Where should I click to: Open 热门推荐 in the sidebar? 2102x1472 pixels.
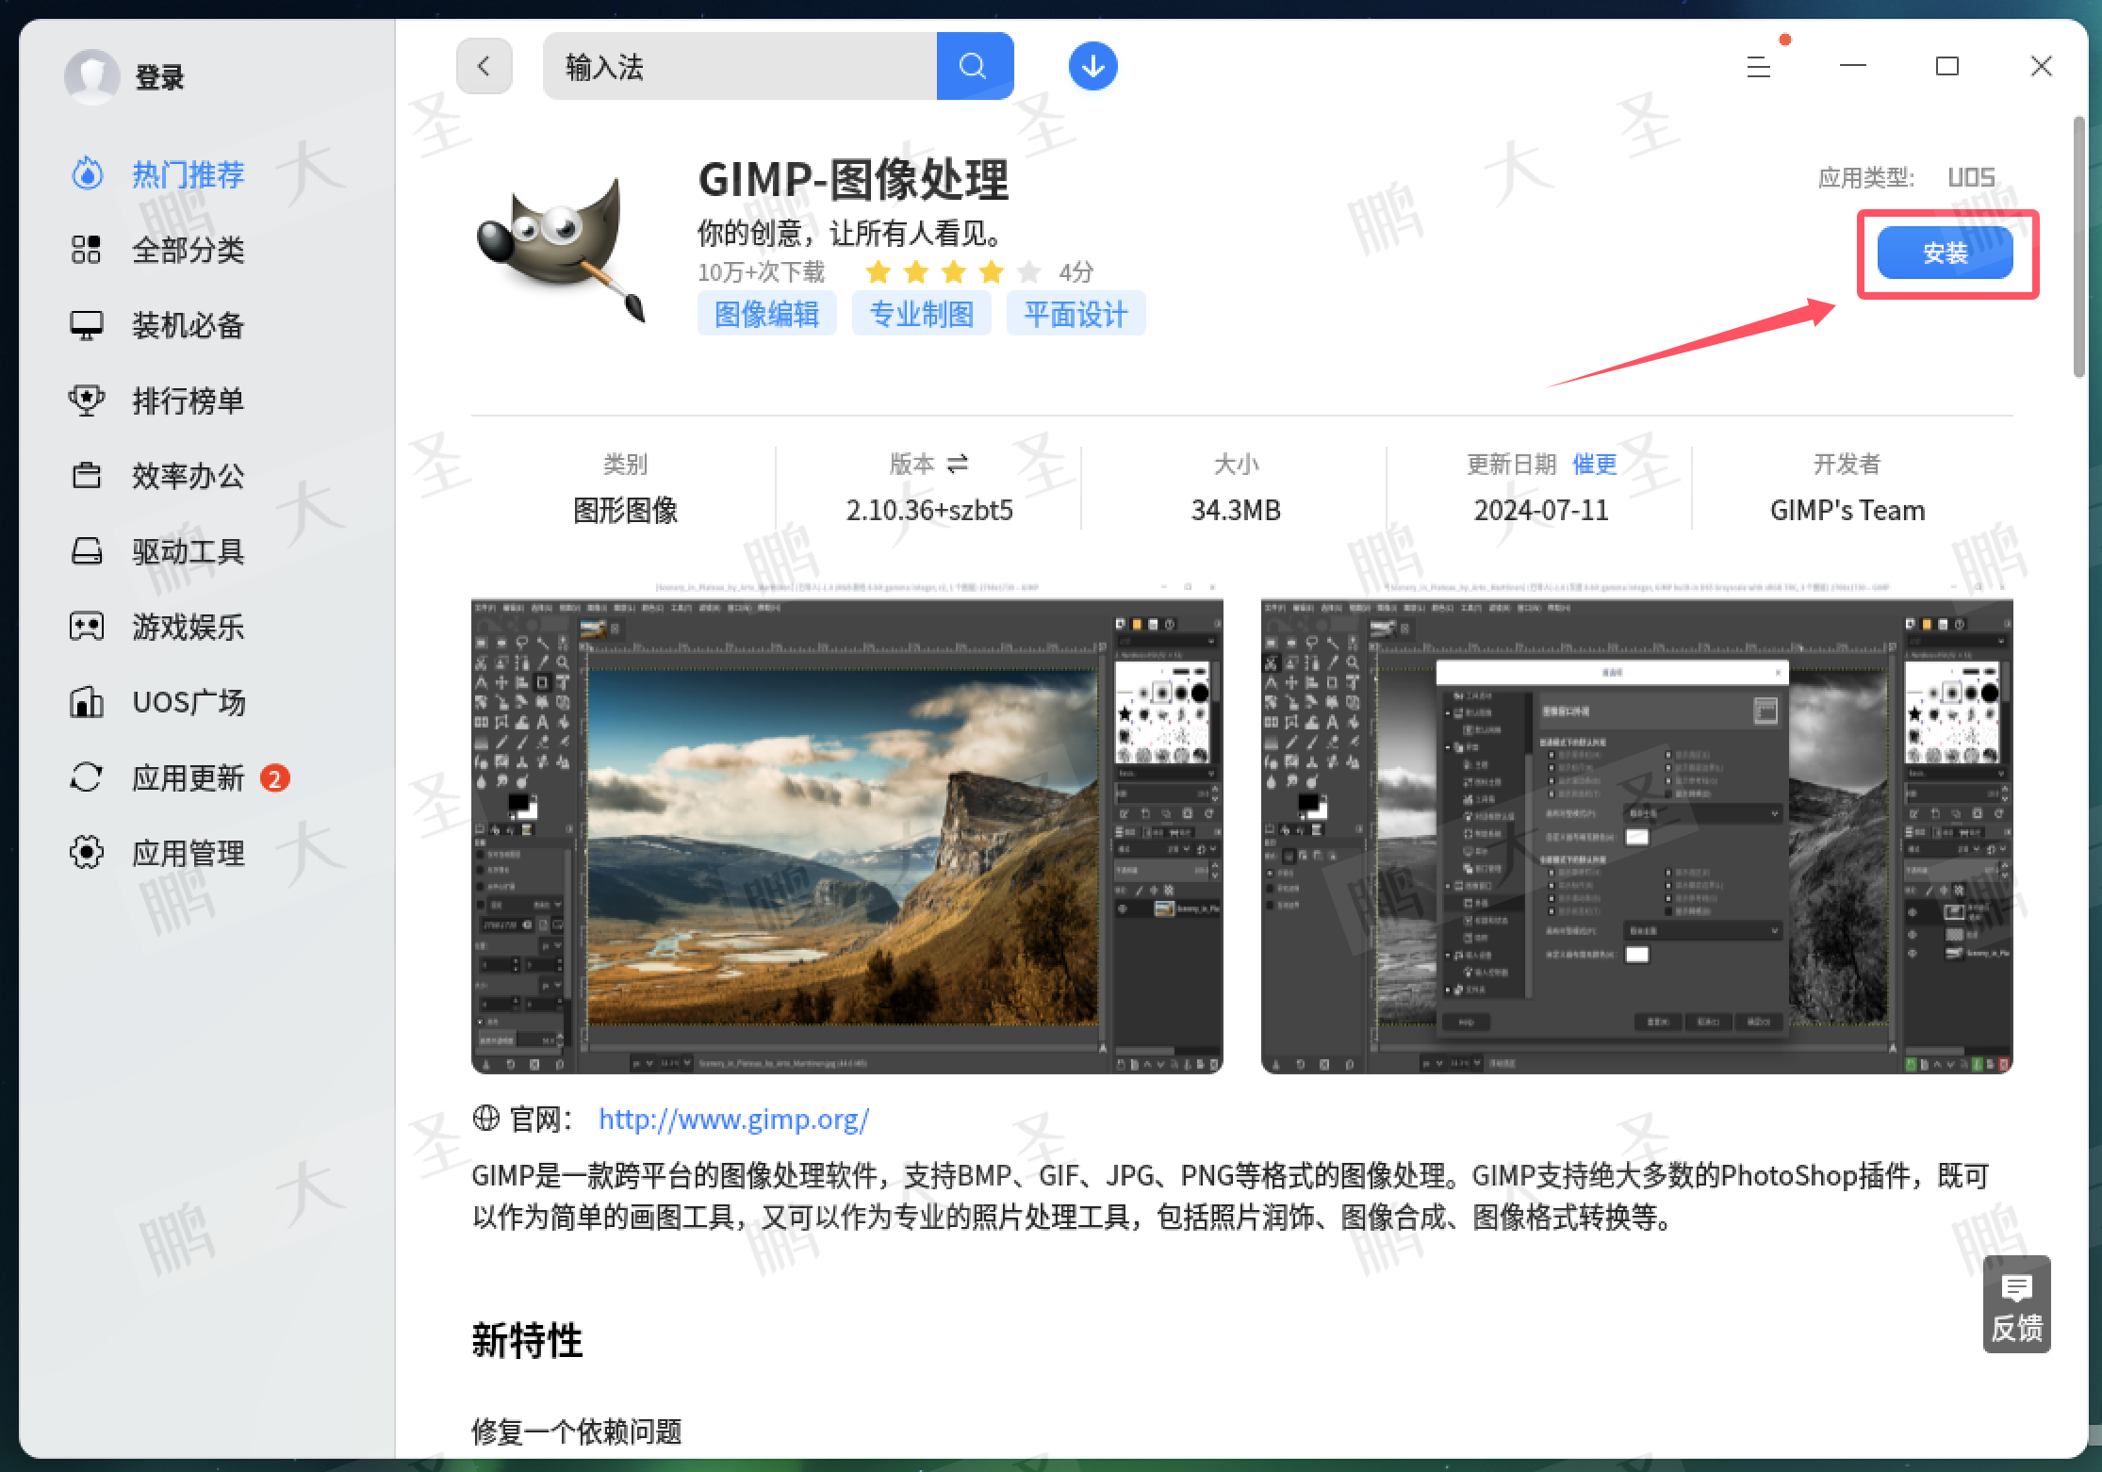(x=188, y=174)
